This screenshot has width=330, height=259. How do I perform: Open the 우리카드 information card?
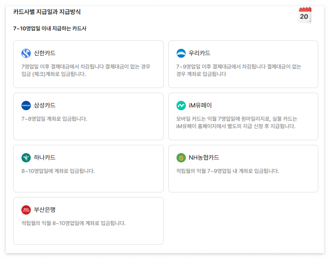point(243,64)
